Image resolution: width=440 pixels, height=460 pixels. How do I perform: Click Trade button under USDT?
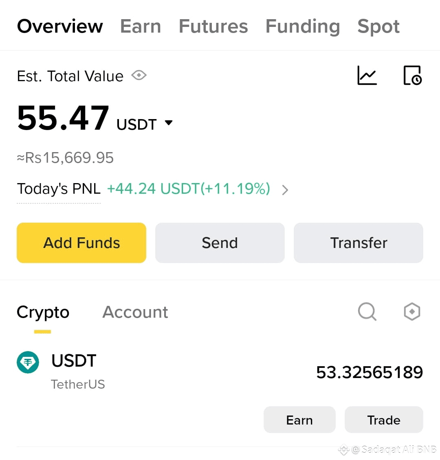(384, 420)
